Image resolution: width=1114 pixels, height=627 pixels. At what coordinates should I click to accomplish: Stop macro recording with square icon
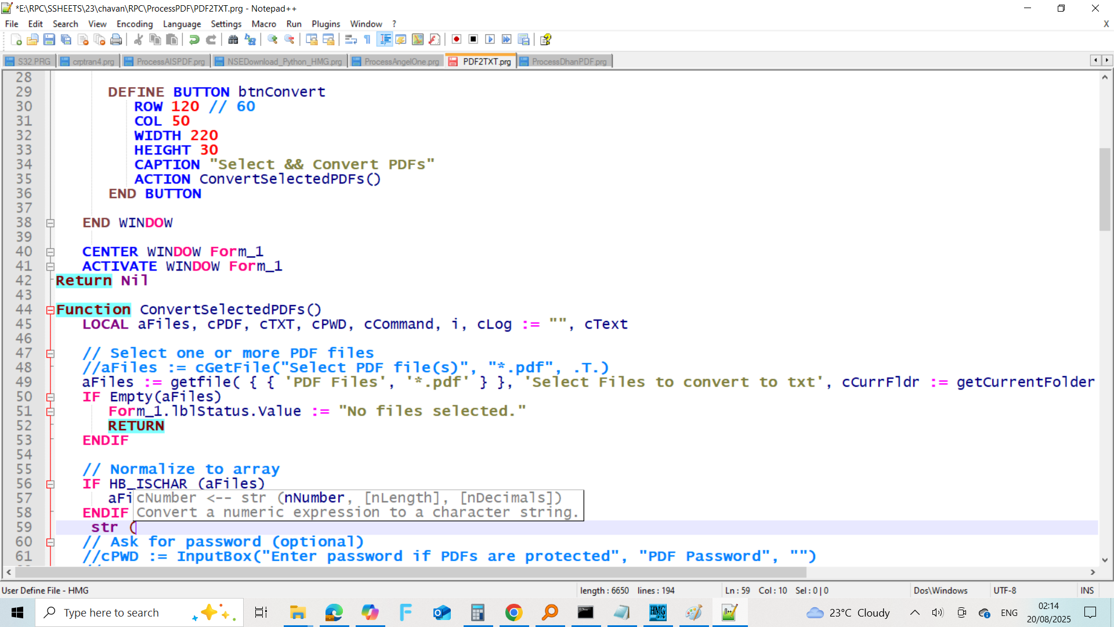click(473, 39)
